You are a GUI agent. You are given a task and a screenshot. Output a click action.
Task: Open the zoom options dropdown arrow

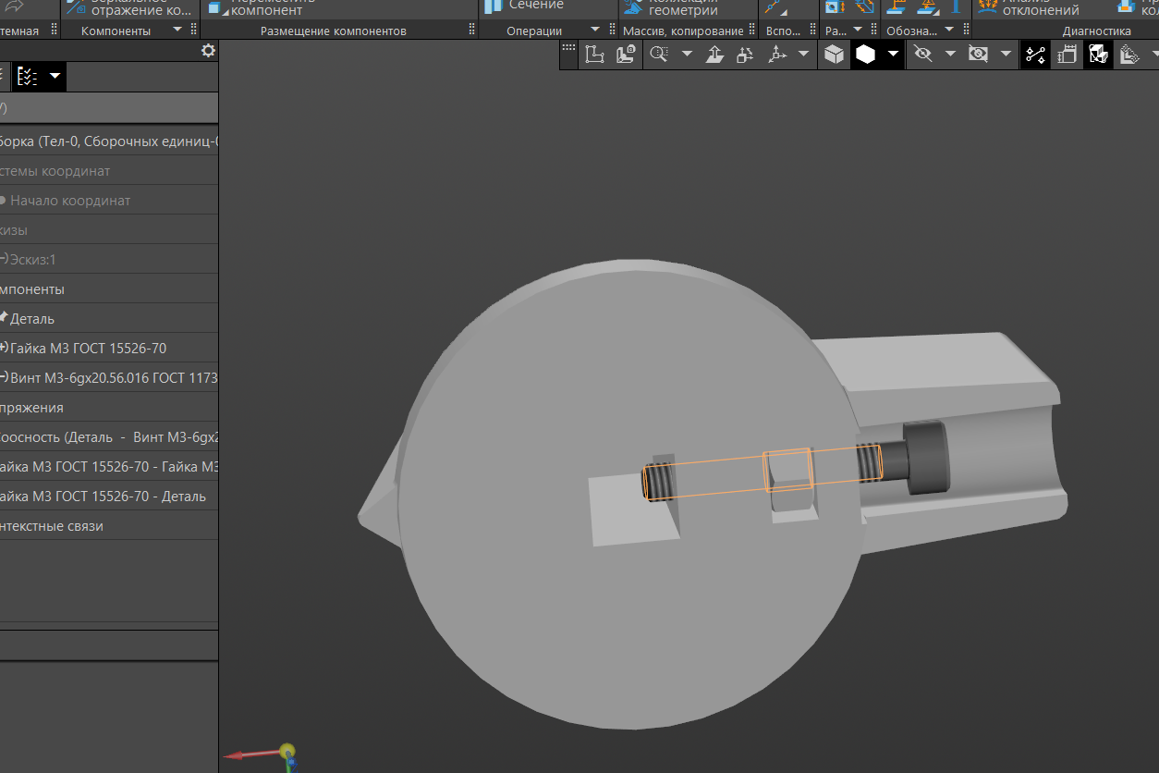point(687,55)
